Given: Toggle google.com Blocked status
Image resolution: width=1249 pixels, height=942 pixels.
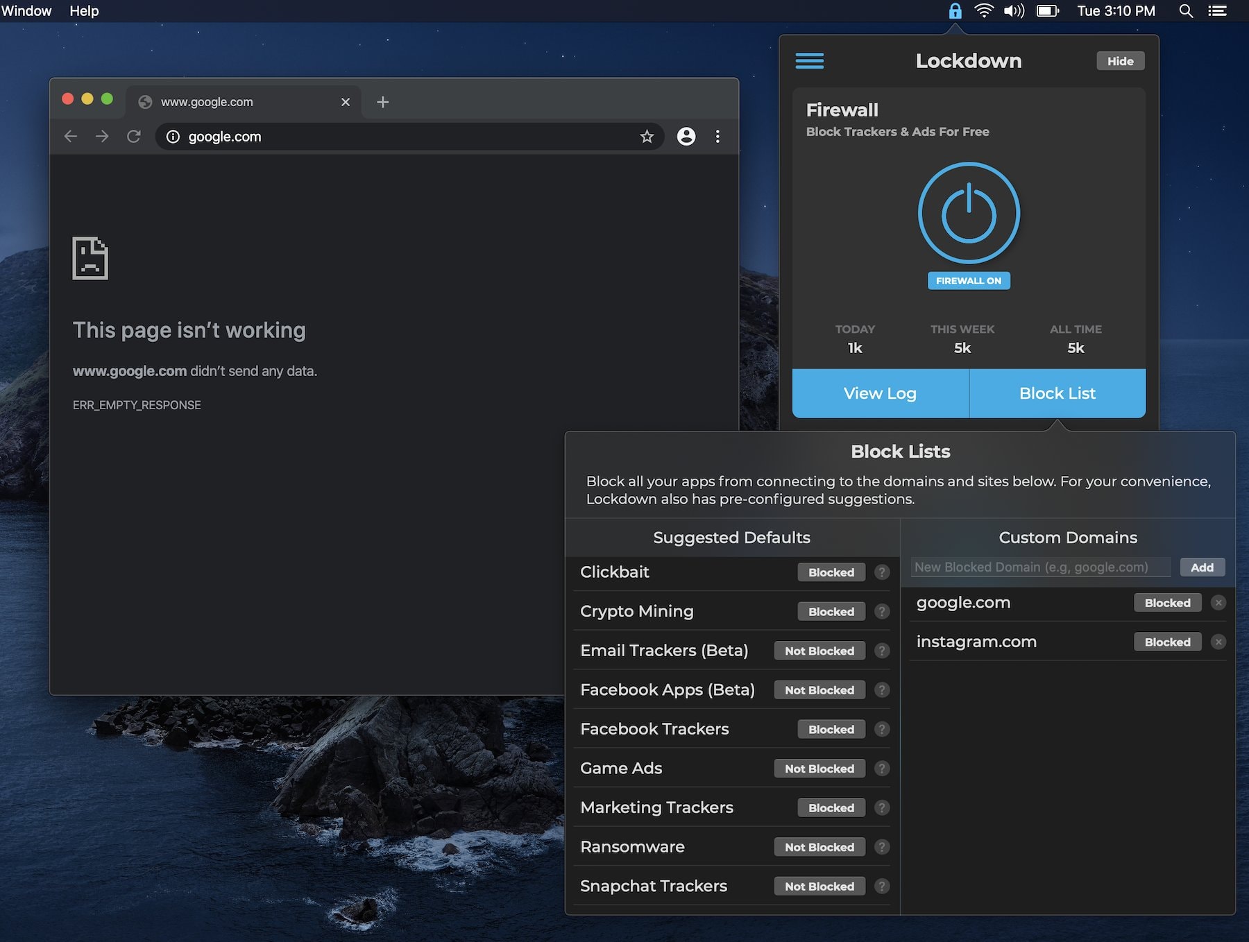Looking at the screenshot, I should 1167,603.
